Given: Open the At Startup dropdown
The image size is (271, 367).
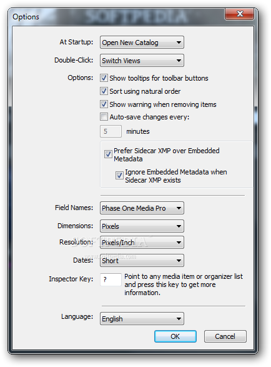Looking at the screenshot, I should point(142,43).
